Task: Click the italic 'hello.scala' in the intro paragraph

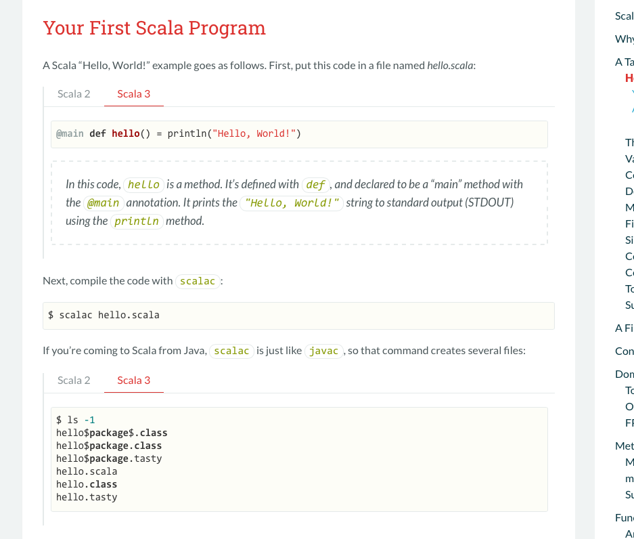Action: [450, 66]
